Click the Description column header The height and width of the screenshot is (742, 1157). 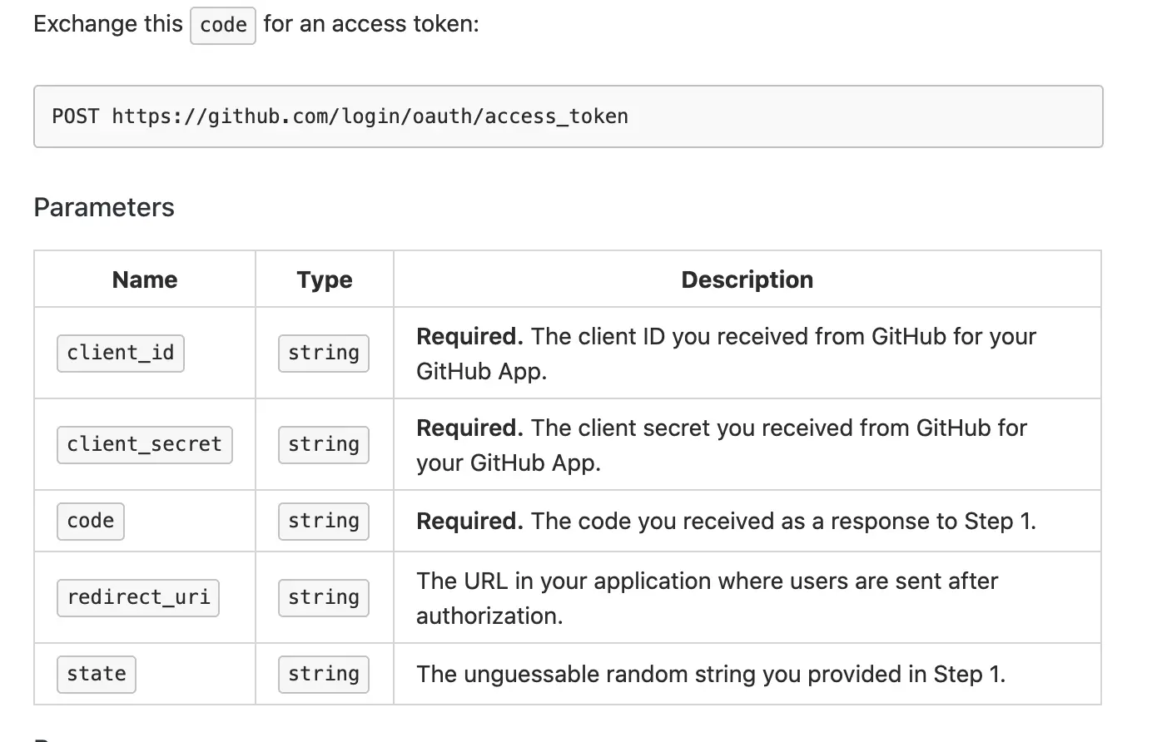click(x=747, y=279)
